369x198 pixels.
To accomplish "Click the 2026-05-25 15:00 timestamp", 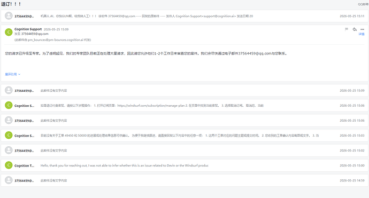I will 352,165.
